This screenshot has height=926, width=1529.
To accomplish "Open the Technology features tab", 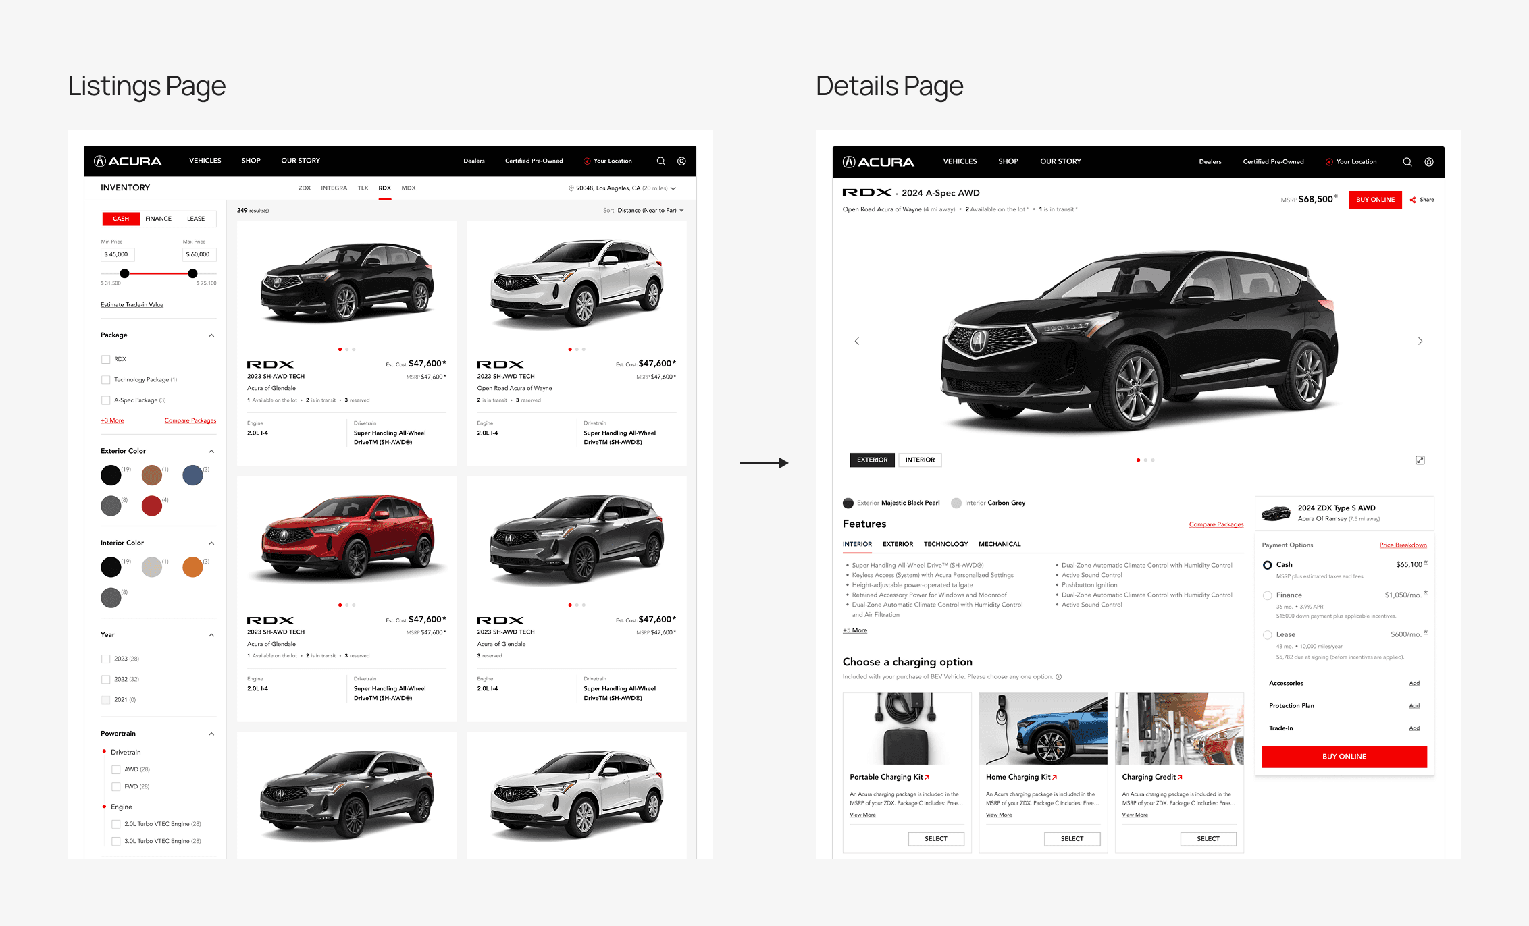I will (x=945, y=544).
